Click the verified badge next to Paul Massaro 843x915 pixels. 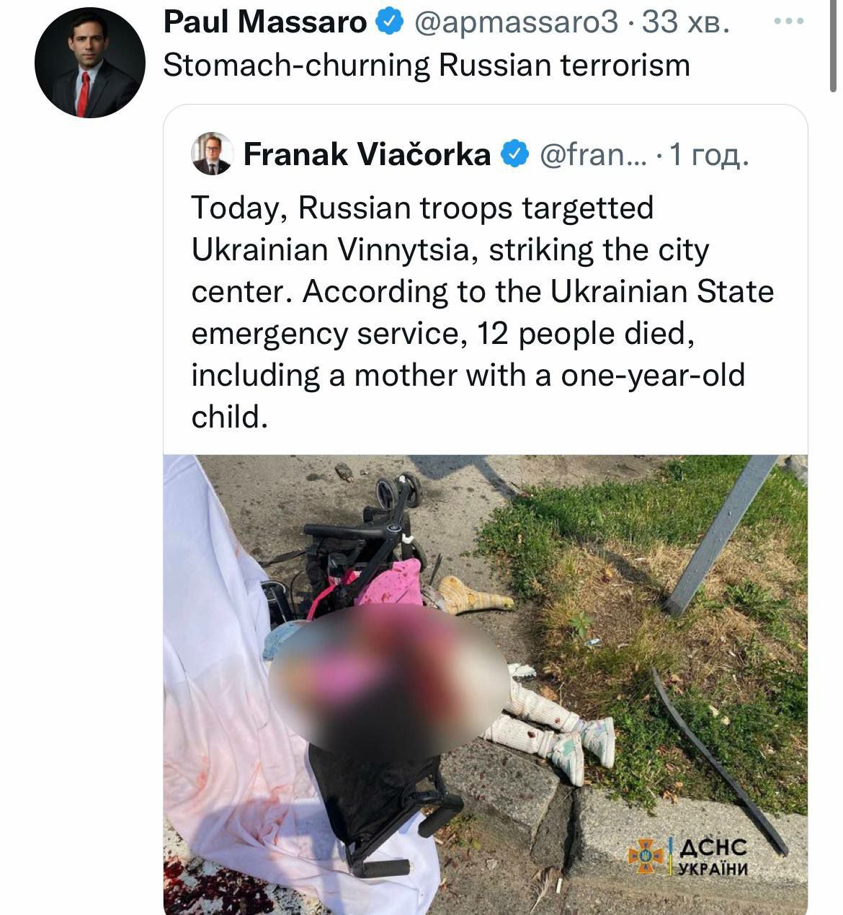click(x=390, y=23)
